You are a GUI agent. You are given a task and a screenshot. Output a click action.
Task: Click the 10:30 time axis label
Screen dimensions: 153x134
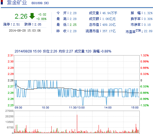[45, 108]
